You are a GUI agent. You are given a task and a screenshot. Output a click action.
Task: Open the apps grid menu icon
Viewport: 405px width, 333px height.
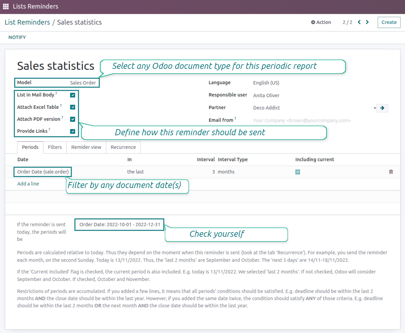point(6,6)
